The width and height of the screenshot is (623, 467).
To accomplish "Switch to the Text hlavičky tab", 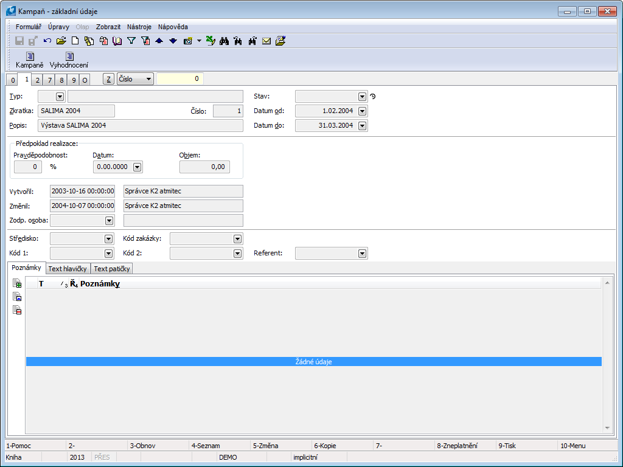I will tap(68, 269).
